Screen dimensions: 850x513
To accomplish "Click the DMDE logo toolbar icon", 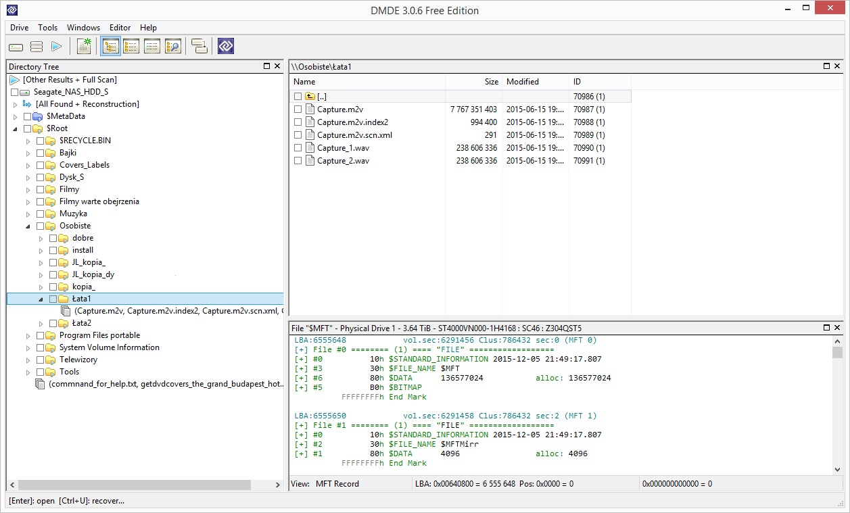I will (x=226, y=47).
